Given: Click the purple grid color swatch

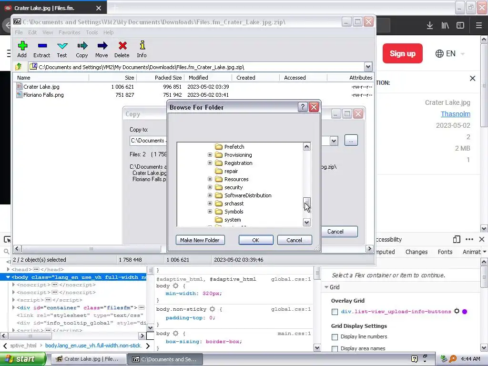Looking at the screenshot, I should pos(465,311).
